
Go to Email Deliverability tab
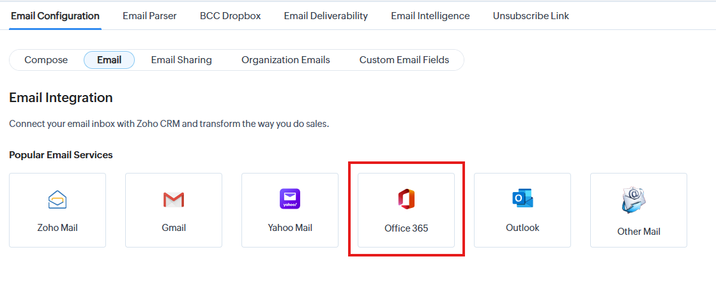326,16
